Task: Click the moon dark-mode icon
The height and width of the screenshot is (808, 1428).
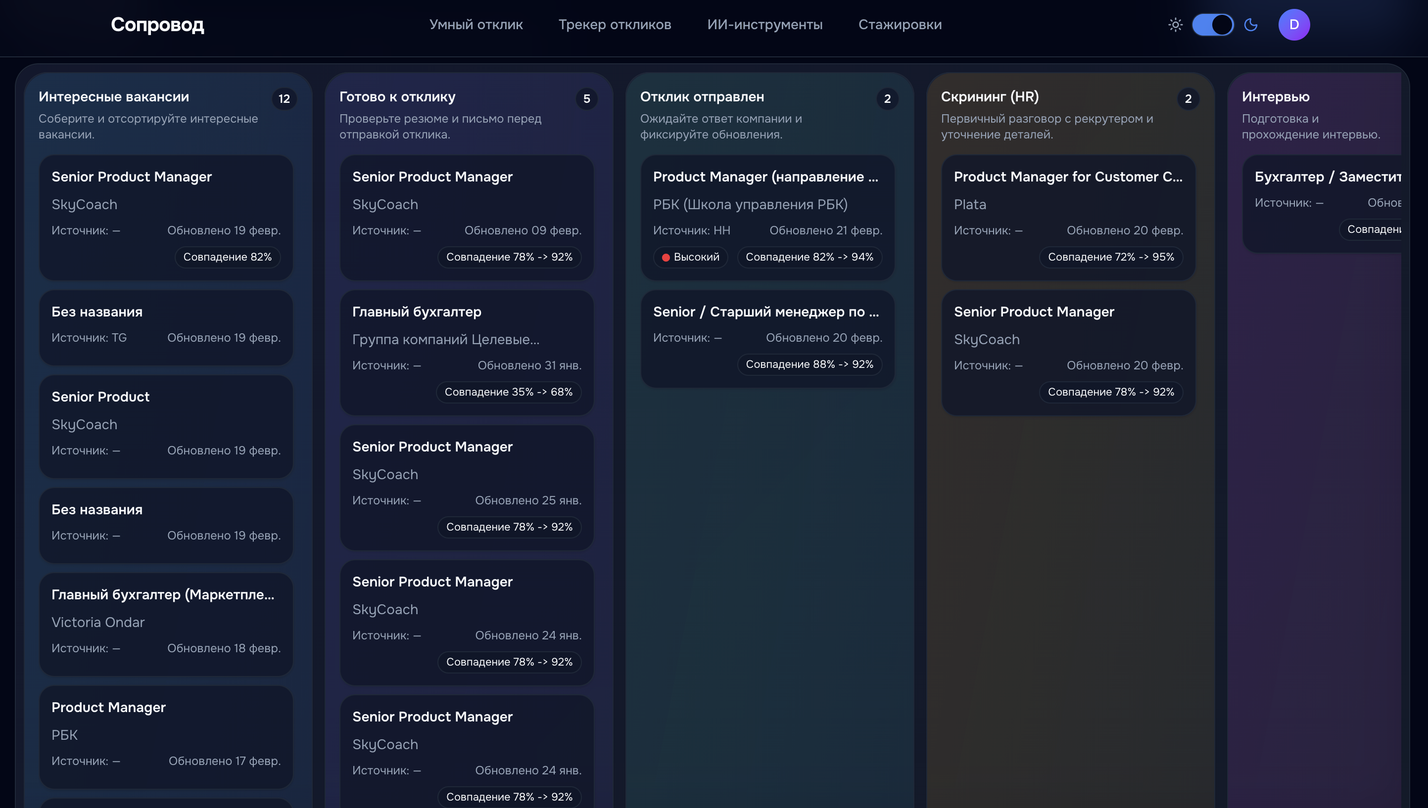Action: tap(1251, 25)
